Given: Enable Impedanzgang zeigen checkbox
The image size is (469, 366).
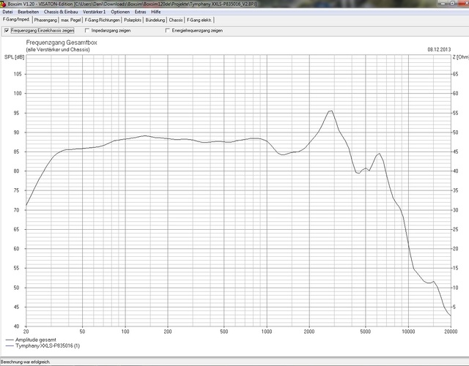Looking at the screenshot, I should click(87, 31).
